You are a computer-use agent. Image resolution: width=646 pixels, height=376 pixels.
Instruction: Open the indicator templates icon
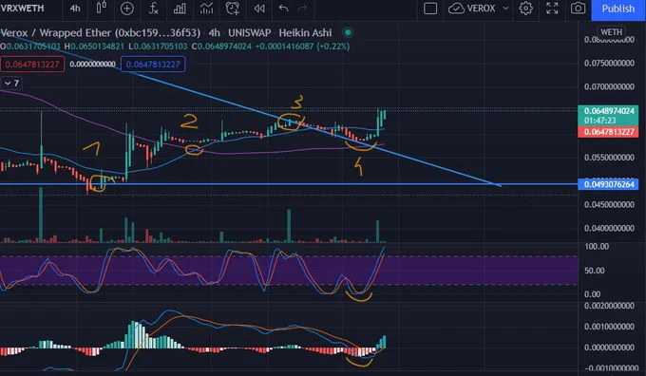pyautogui.click(x=206, y=9)
